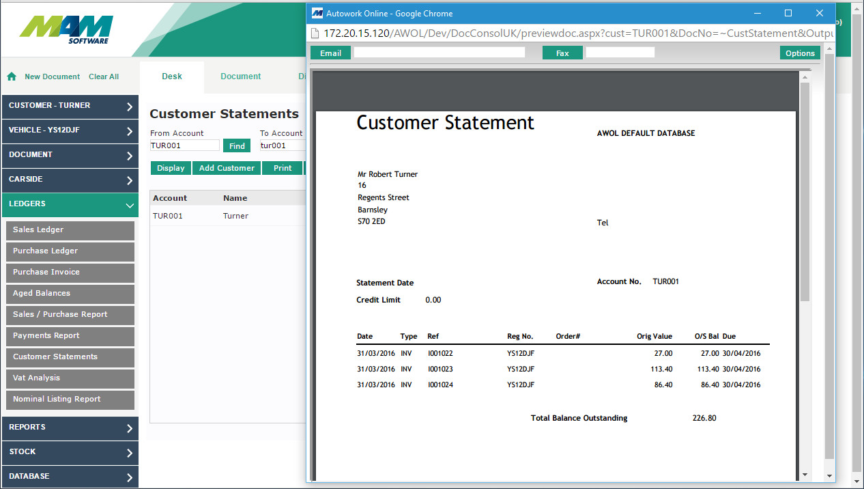The width and height of the screenshot is (864, 489).
Task: Click the Email button in preview
Action: (330, 53)
